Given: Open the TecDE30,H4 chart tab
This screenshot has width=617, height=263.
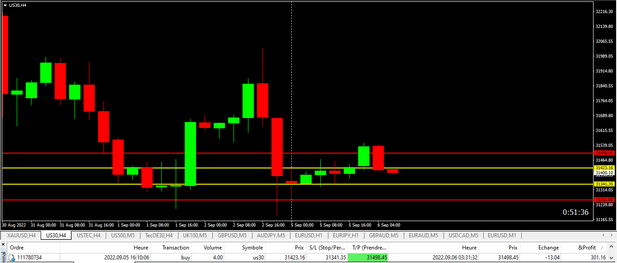Looking at the screenshot, I should click(x=159, y=235).
